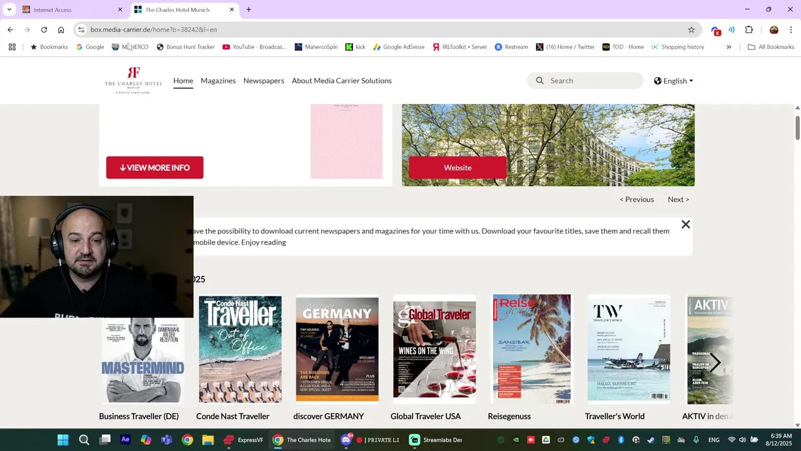Open File Explorer from the taskbar

pos(208,440)
